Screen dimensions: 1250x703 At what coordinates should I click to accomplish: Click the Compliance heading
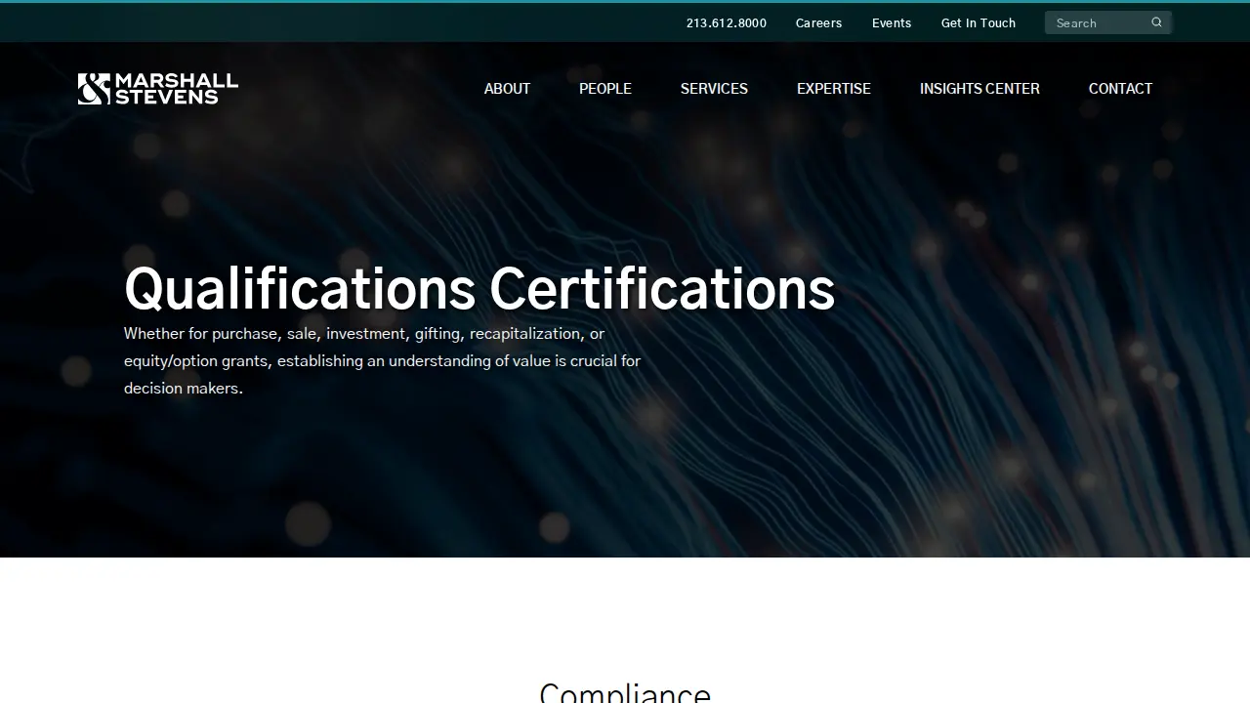[x=625, y=691]
